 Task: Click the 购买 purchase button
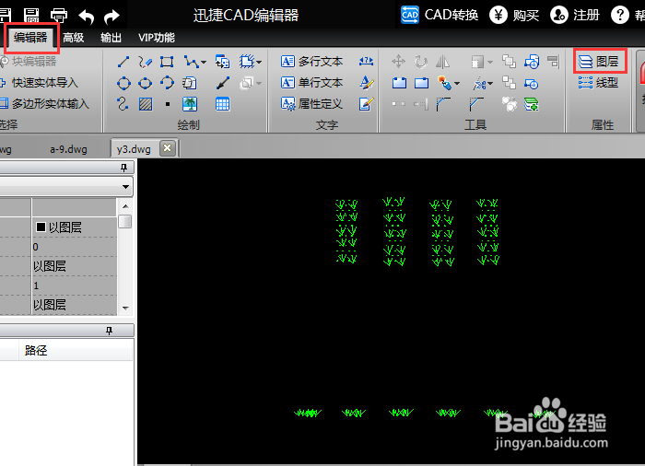click(x=514, y=16)
